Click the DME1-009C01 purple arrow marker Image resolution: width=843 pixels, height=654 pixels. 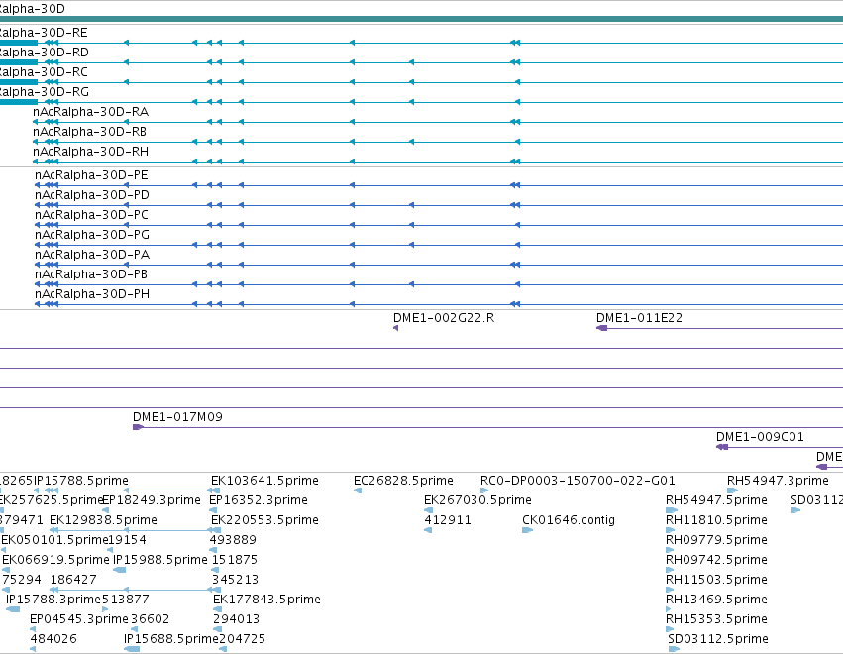722,447
